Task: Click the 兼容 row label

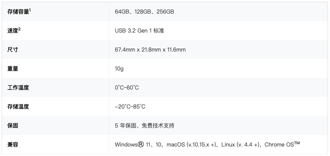Action: (x=13, y=145)
